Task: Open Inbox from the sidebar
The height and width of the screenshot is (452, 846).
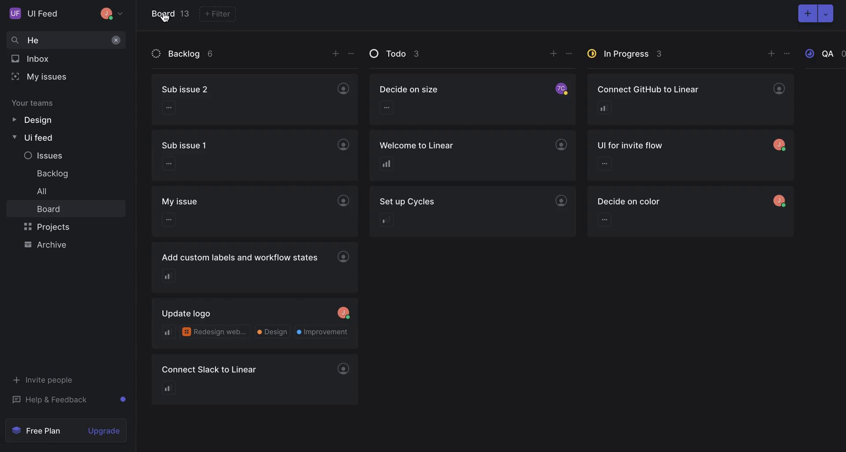Action: [66, 59]
